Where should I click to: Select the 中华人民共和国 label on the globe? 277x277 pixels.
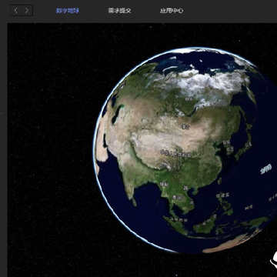click(176, 154)
